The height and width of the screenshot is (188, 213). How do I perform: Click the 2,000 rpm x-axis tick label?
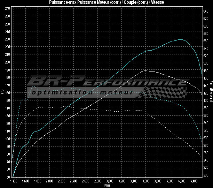(49, 182)
